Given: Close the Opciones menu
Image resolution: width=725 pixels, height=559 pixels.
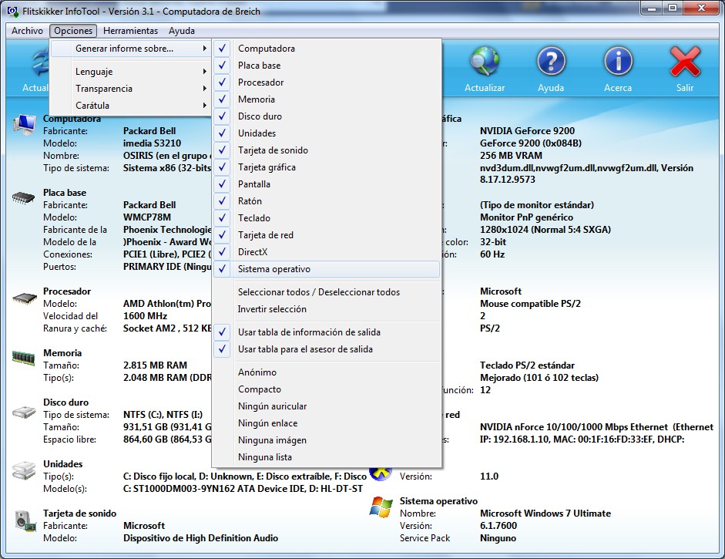Looking at the screenshot, I should [x=73, y=31].
